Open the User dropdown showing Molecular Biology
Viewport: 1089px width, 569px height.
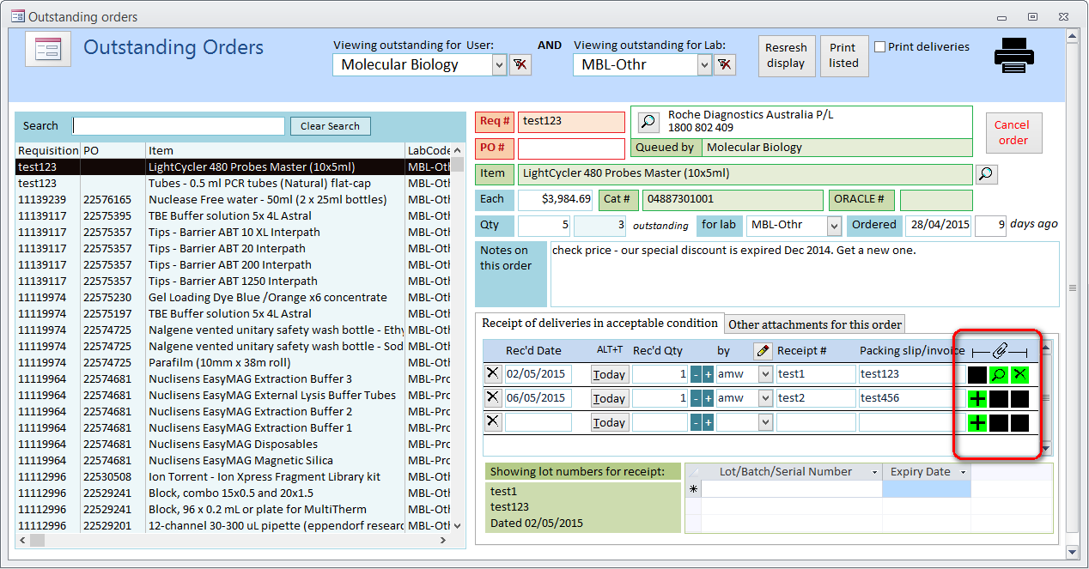click(499, 64)
